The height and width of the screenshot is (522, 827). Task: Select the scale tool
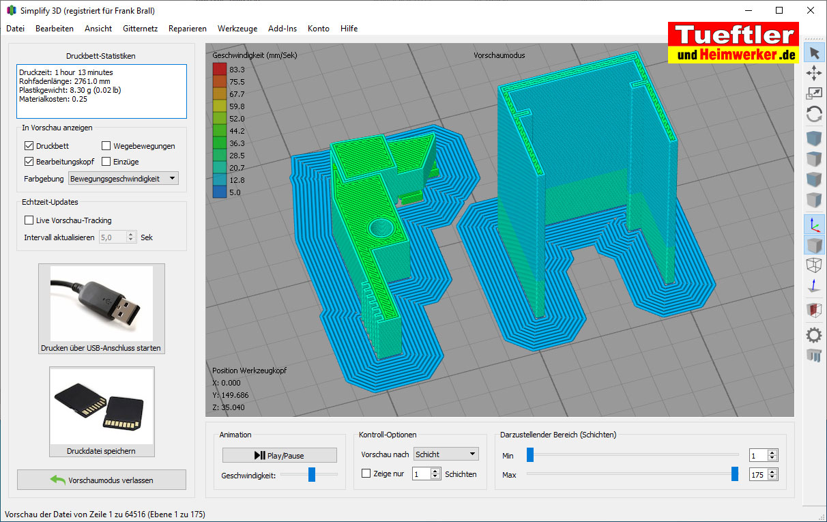point(814,94)
